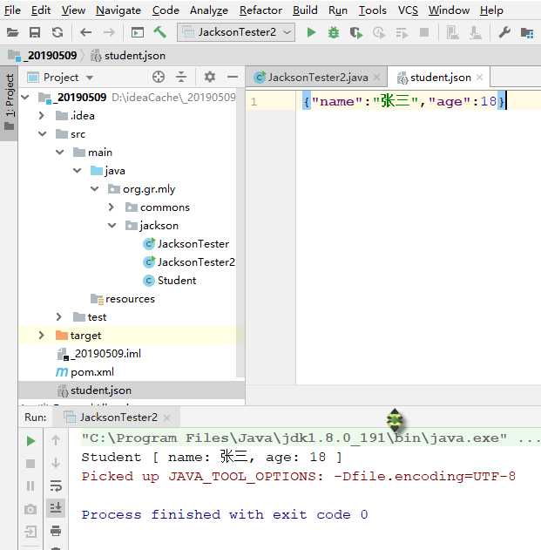Screen dimensions: 541x550
Task: Click the print icon in Run panel
Action: (56, 531)
